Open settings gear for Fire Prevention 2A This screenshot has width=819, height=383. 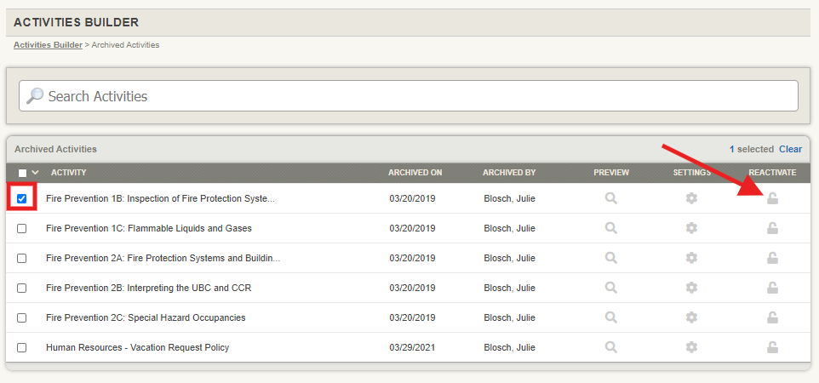point(691,258)
